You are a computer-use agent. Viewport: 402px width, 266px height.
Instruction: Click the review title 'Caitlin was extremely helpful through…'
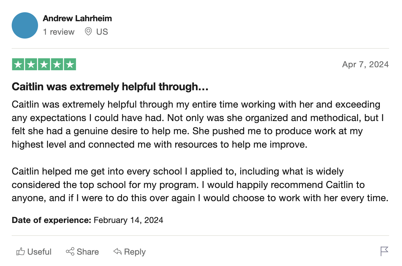tap(110, 87)
